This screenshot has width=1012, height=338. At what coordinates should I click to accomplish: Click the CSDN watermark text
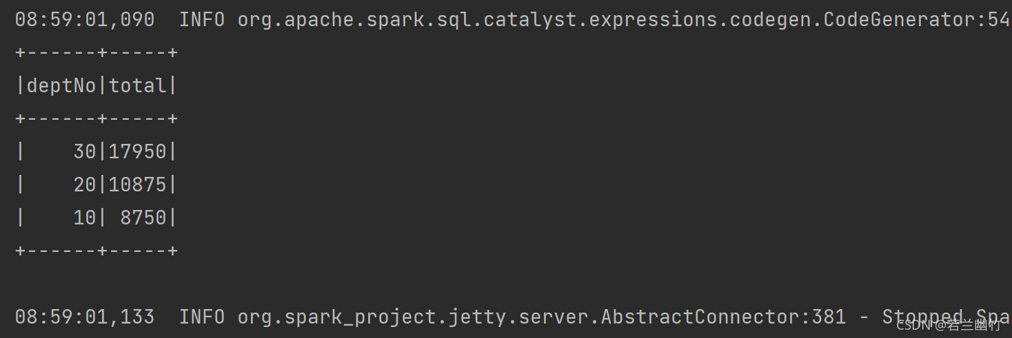click(949, 325)
